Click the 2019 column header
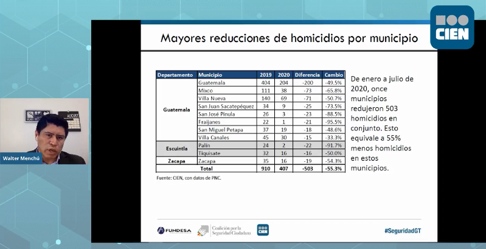 click(266, 75)
